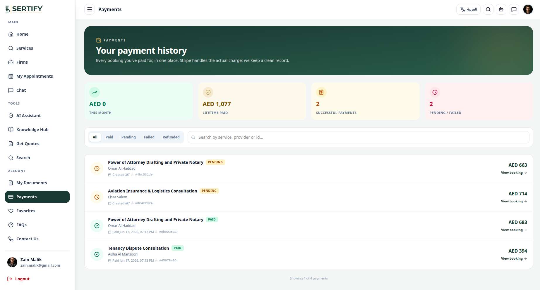Viewport: 540px width, 290px height.
Task: Click the Eissa Salem provider name
Action: pyautogui.click(x=118, y=197)
